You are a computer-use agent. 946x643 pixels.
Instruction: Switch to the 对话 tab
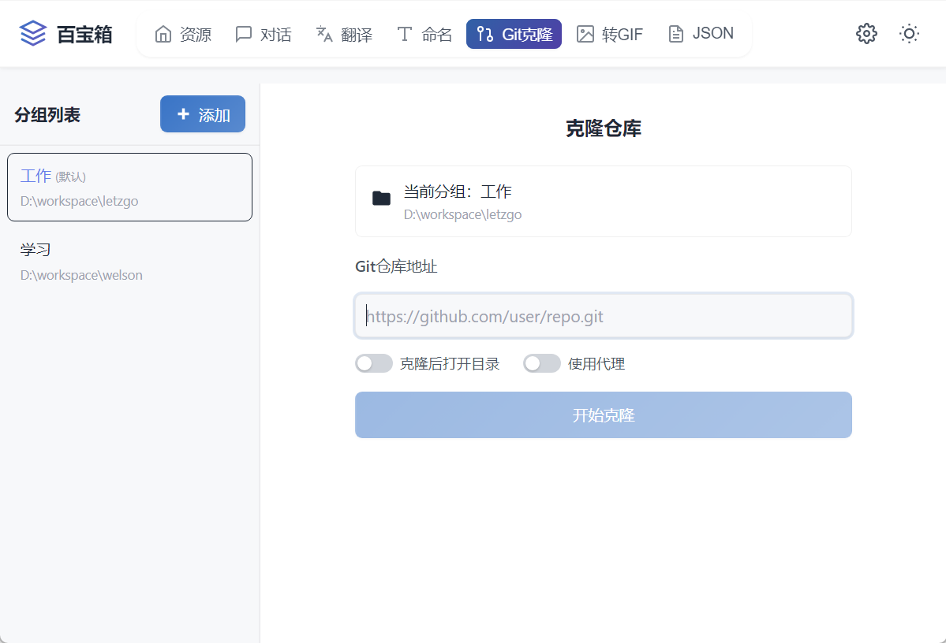(x=263, y=34)
